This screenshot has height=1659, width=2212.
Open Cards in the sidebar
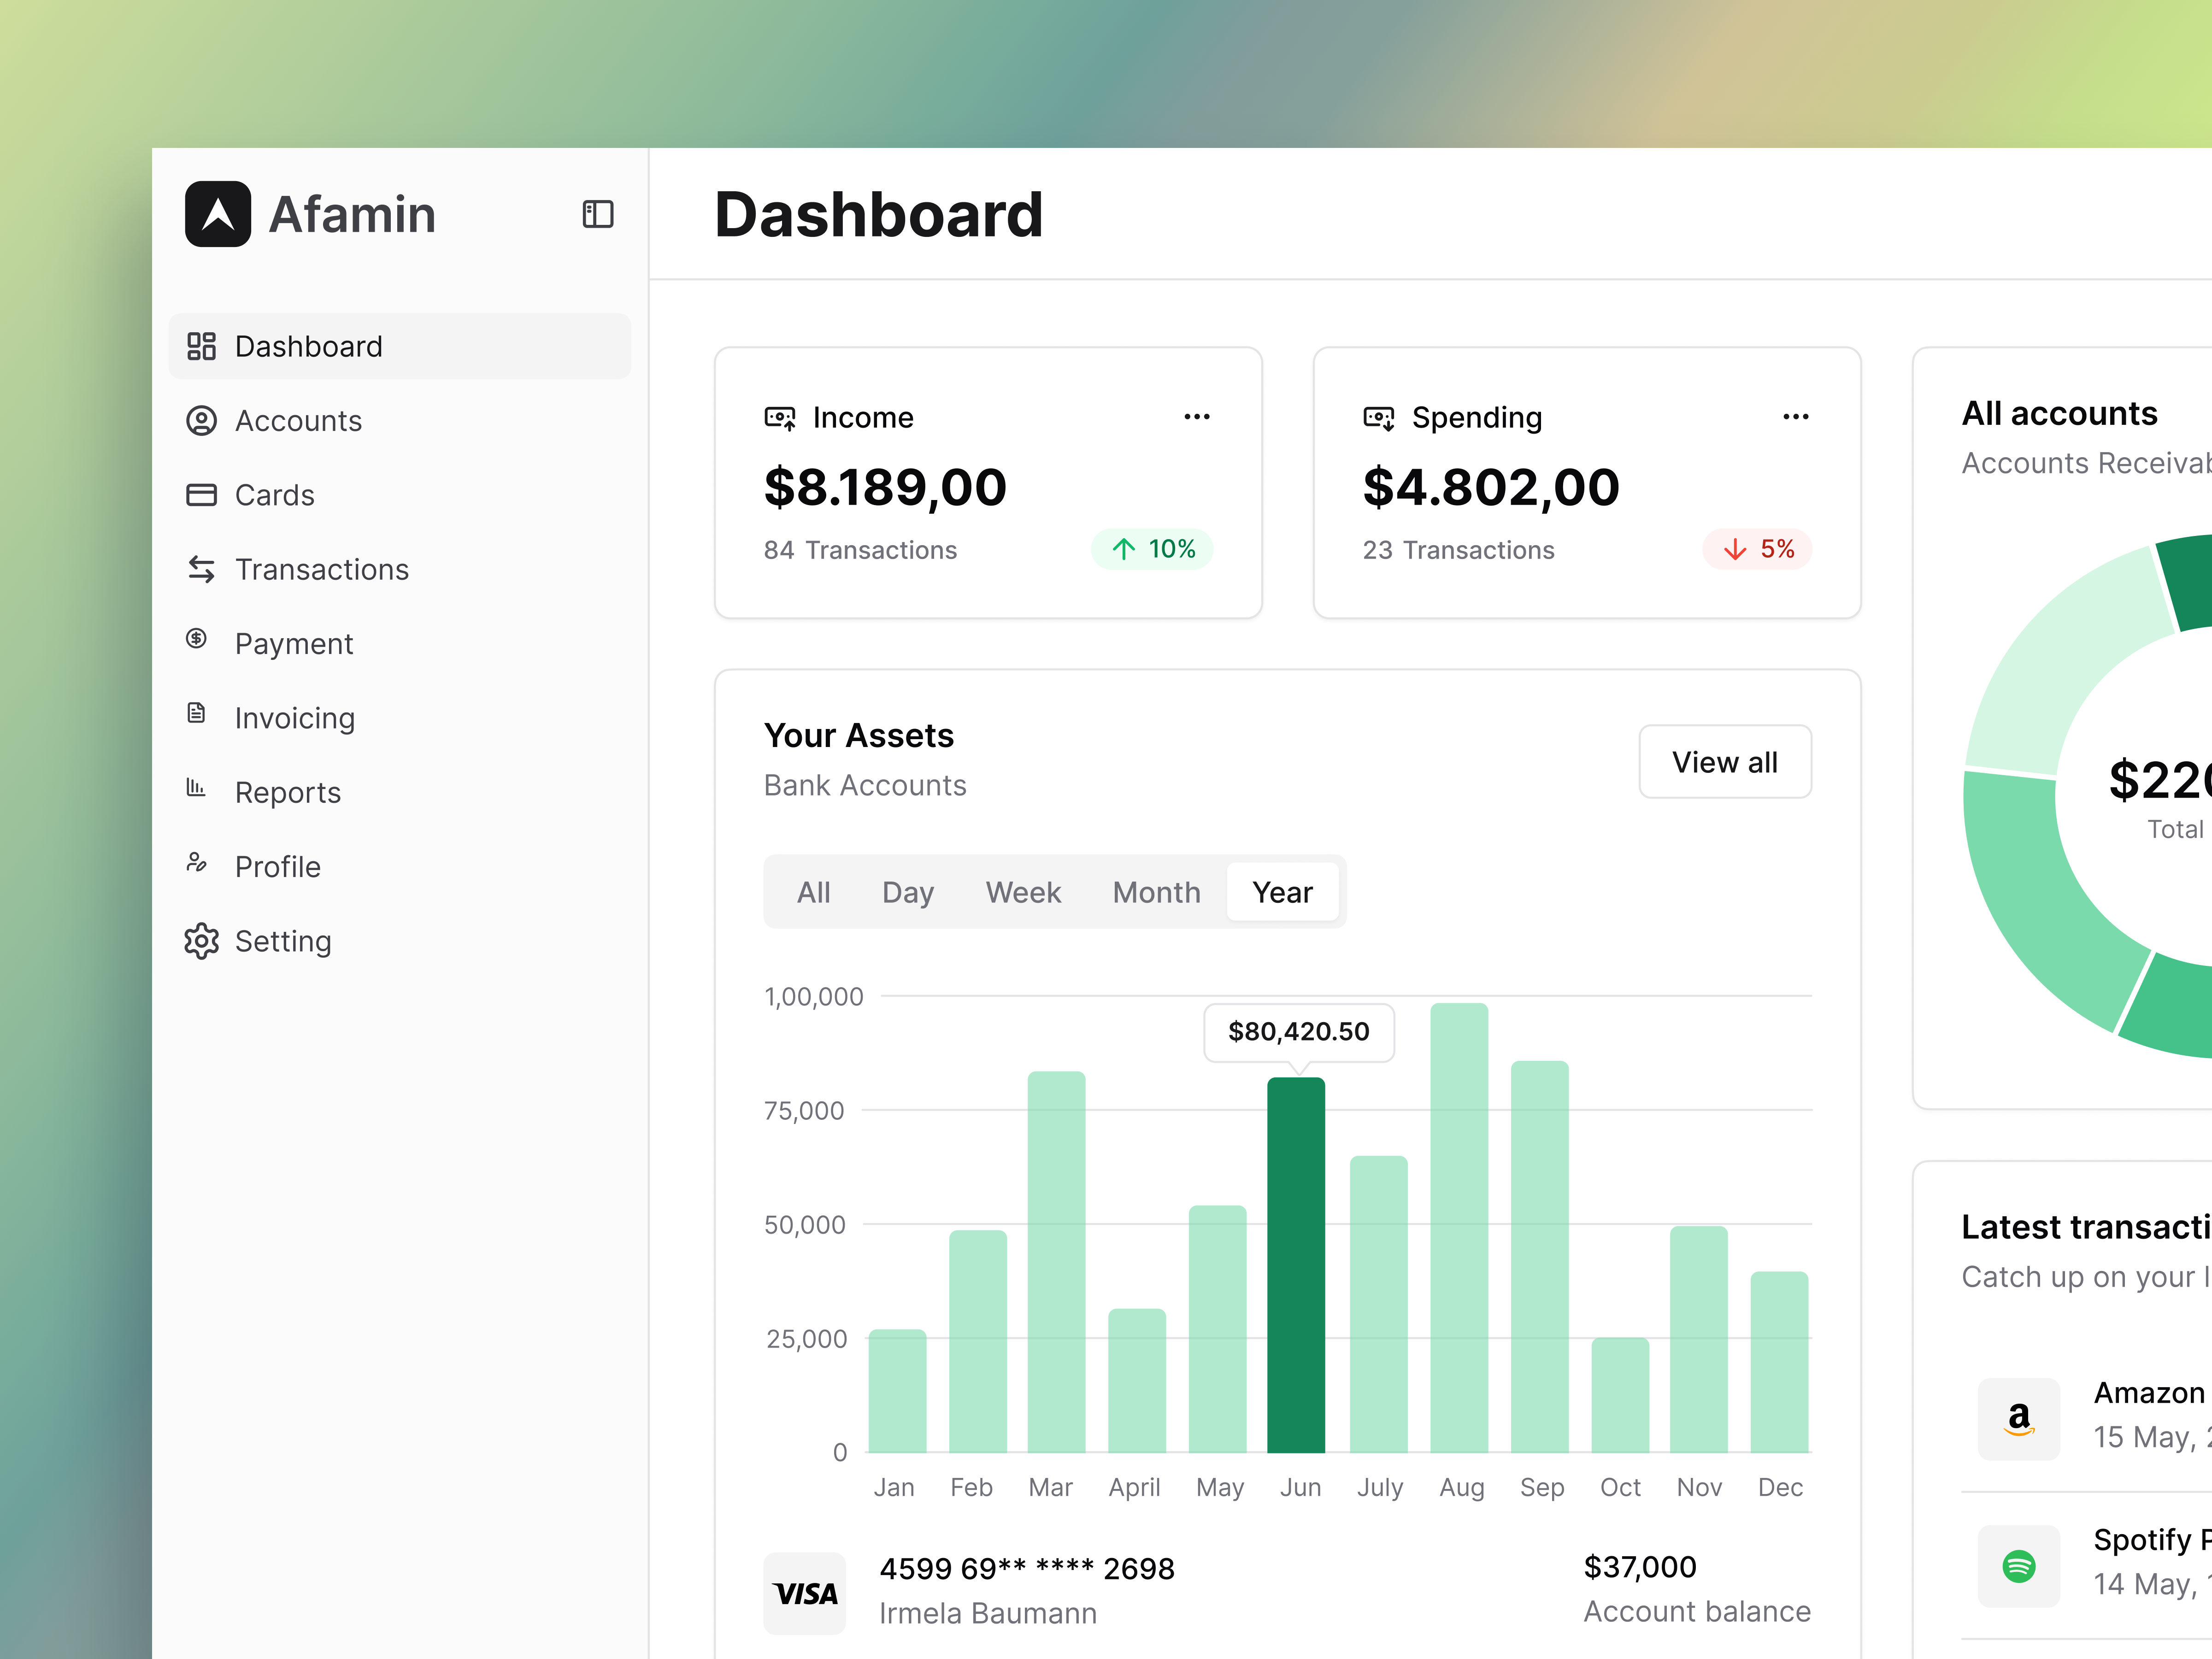pos(400,495)
